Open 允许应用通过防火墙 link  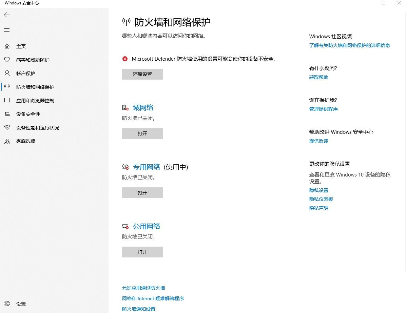(x=143, y=288)
